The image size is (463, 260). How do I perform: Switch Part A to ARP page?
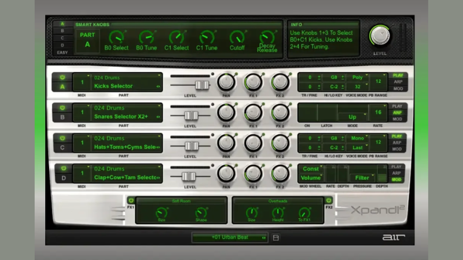pyautogui.click(x=398, y=82)
